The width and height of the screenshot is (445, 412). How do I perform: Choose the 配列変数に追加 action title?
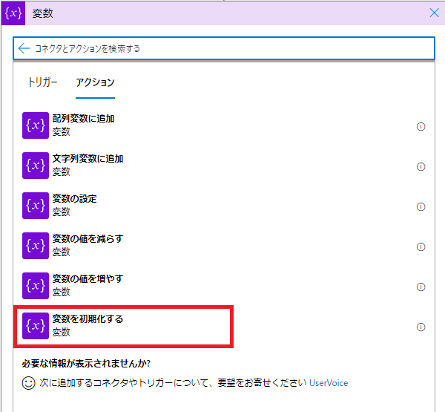83,119
